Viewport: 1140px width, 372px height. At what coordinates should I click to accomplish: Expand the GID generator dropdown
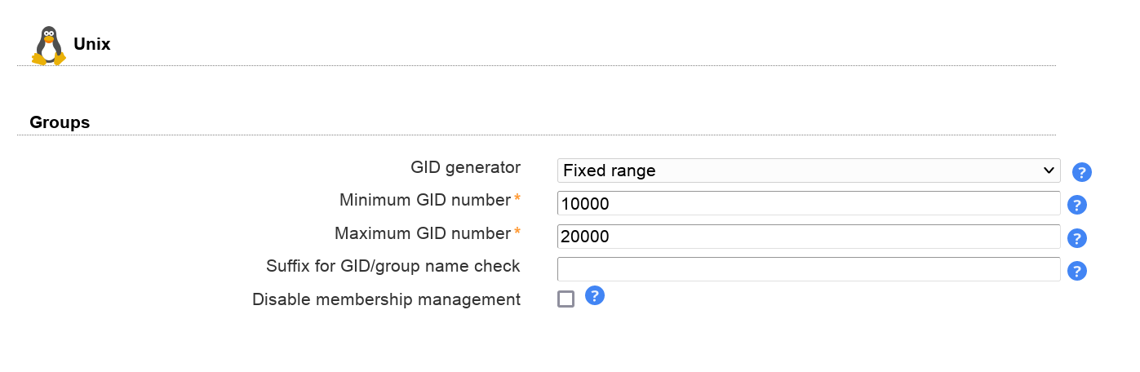coord(808,170)
